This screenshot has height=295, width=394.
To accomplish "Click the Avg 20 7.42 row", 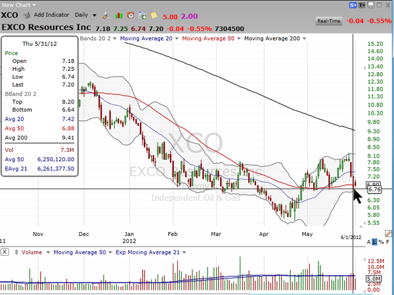I will coord(39,119).
